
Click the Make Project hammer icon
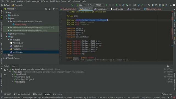coord(72,5)
